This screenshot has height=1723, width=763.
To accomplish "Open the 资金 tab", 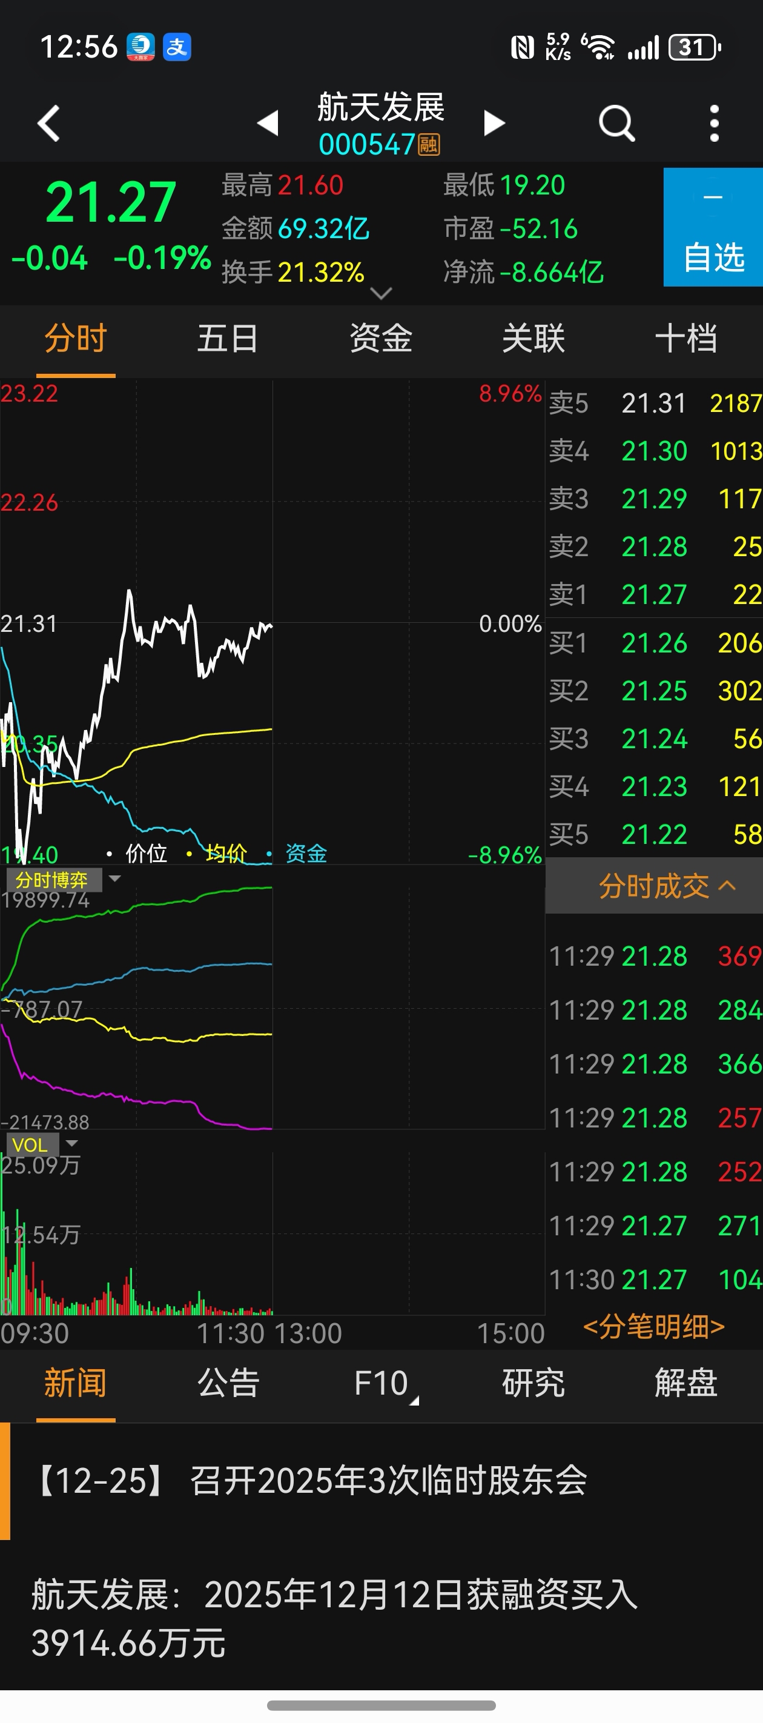I will click(x=380, y=339).
